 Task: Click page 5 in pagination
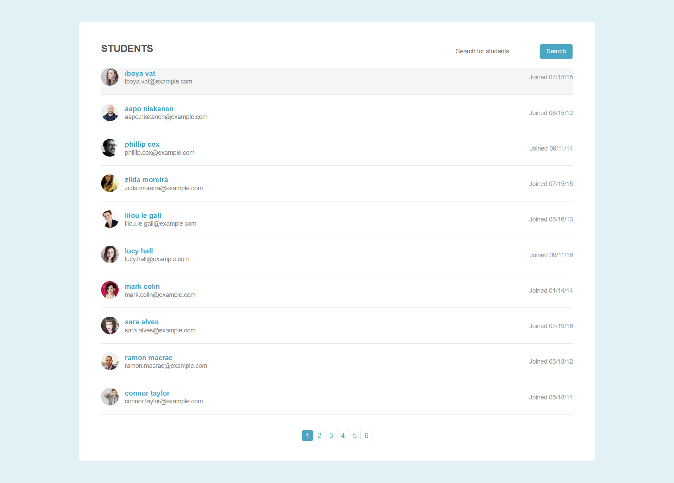[355, 435]
